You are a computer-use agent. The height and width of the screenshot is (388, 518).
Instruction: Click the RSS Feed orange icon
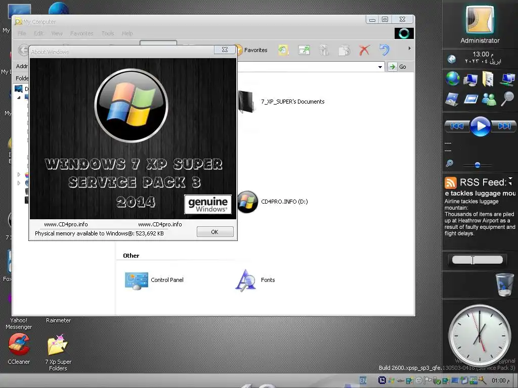pyautogui.click(x=450, y=182)
